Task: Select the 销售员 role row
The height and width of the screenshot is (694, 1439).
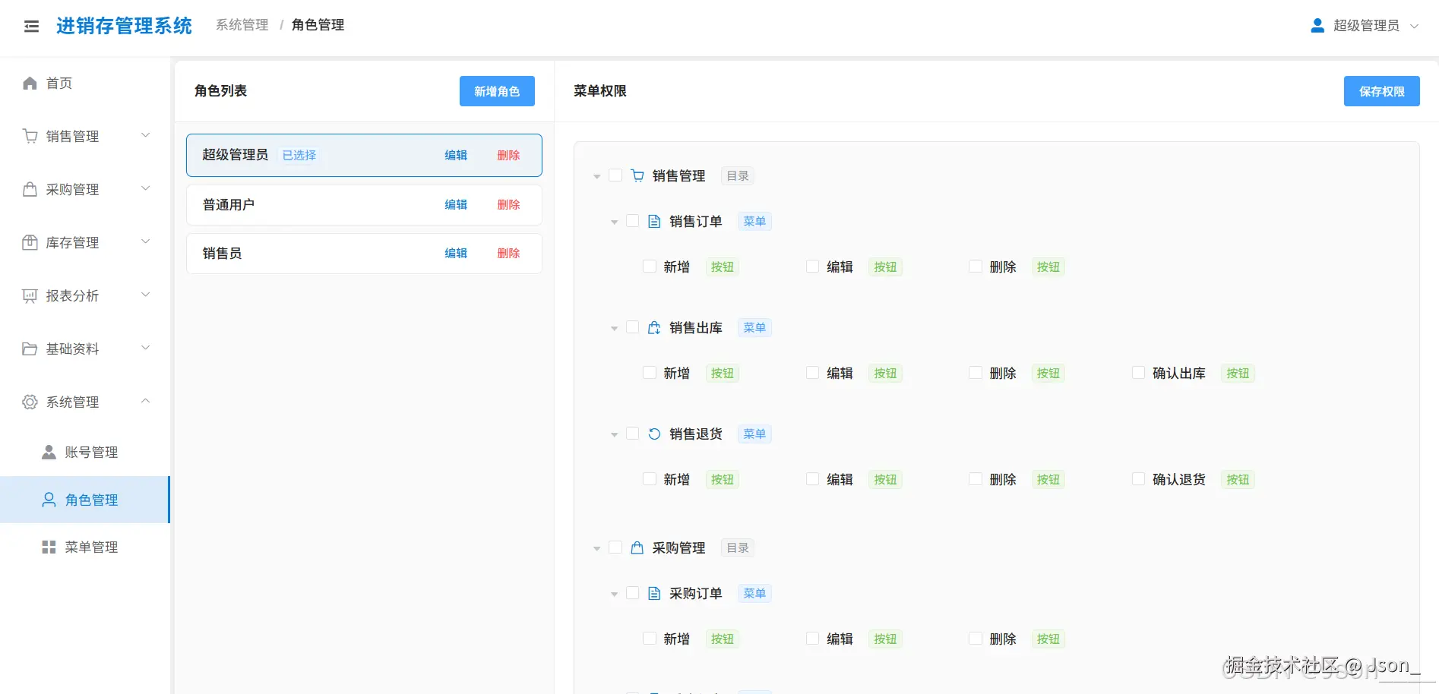Action: [x=364, y=254]
